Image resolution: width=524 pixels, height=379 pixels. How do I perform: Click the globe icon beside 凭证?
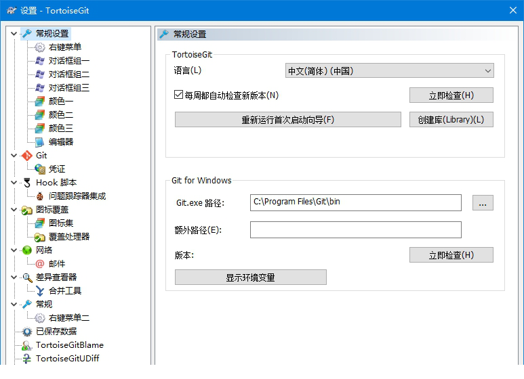[40, 169]
